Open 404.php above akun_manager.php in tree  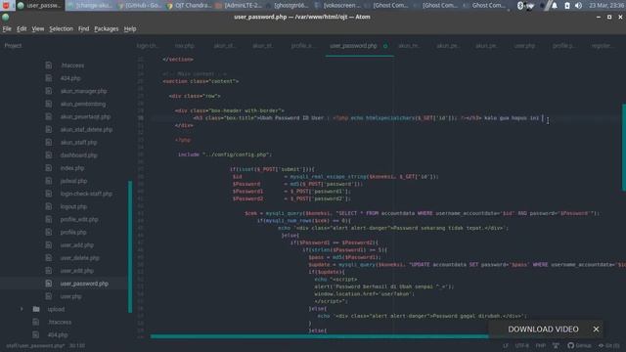tap(70, 78)
